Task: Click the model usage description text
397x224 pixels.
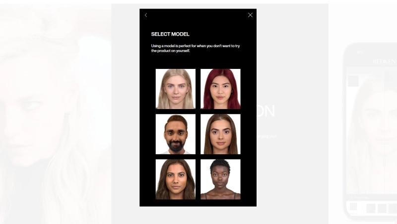Action: coord(196,48)
